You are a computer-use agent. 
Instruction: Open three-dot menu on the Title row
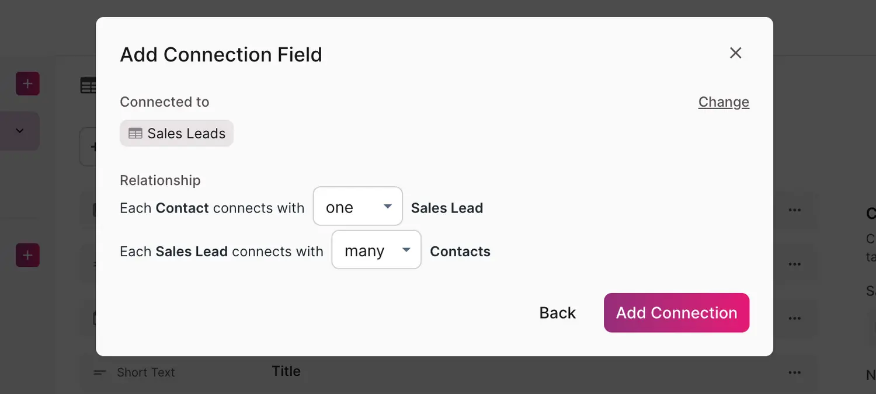[794, 372]
